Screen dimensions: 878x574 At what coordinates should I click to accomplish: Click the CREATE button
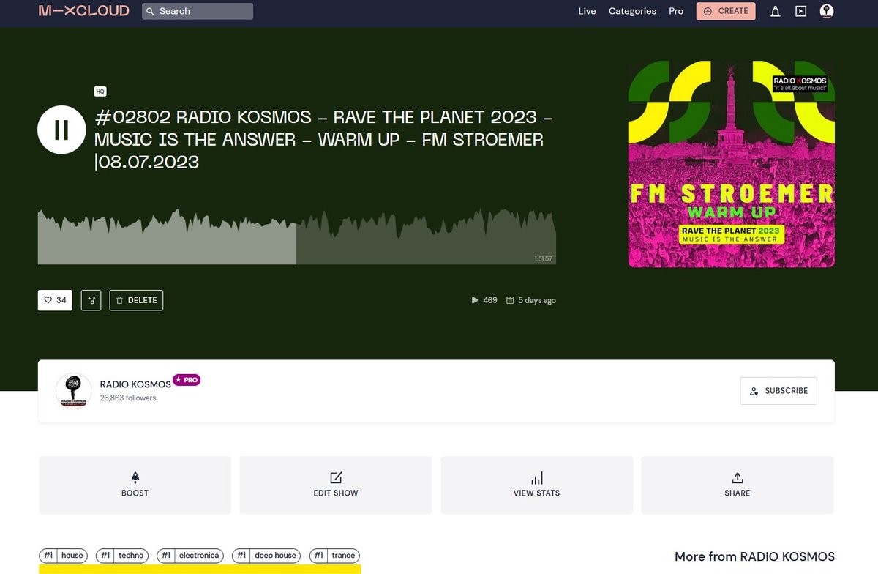pyautogui.click(x=726, y=11)
